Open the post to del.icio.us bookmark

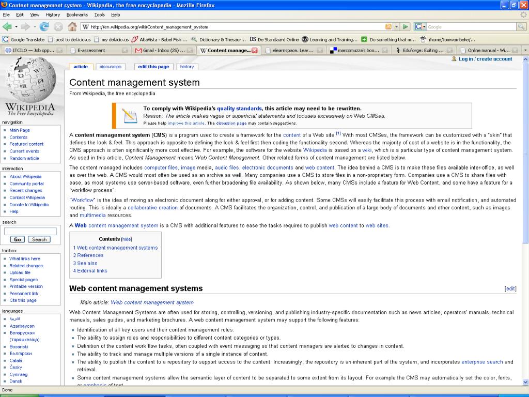pyautogui.click(x=70, y=39)
